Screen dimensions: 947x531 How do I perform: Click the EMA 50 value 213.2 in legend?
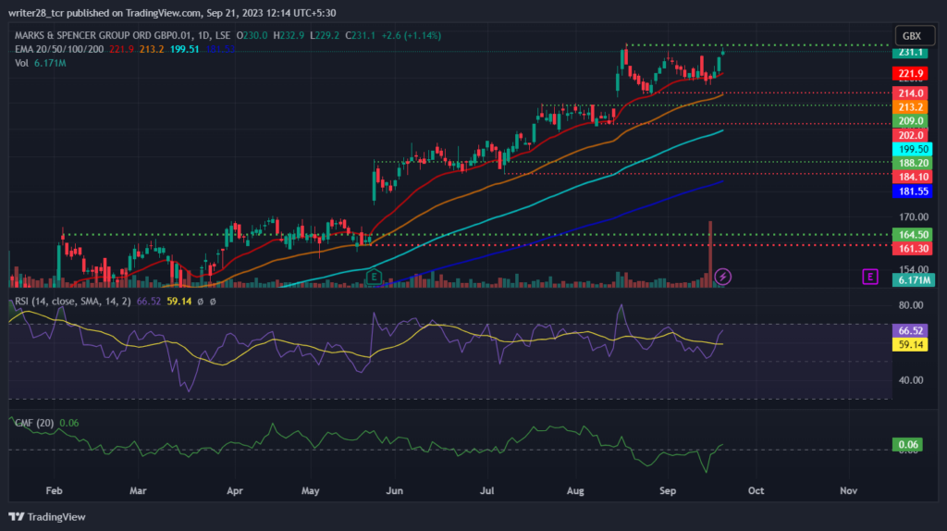click(x=152, y=49)
